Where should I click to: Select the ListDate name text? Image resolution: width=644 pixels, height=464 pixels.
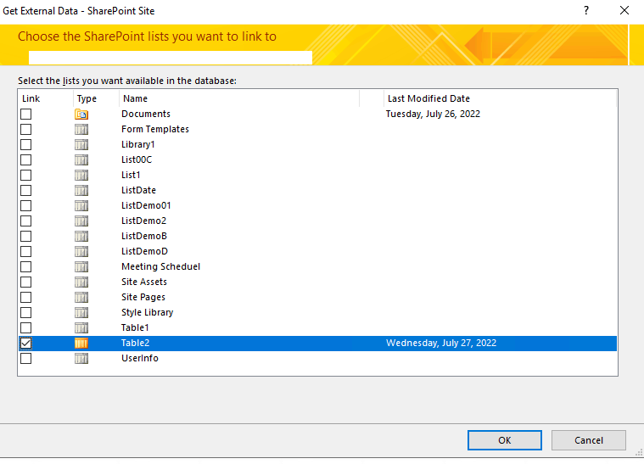[139, 191]
